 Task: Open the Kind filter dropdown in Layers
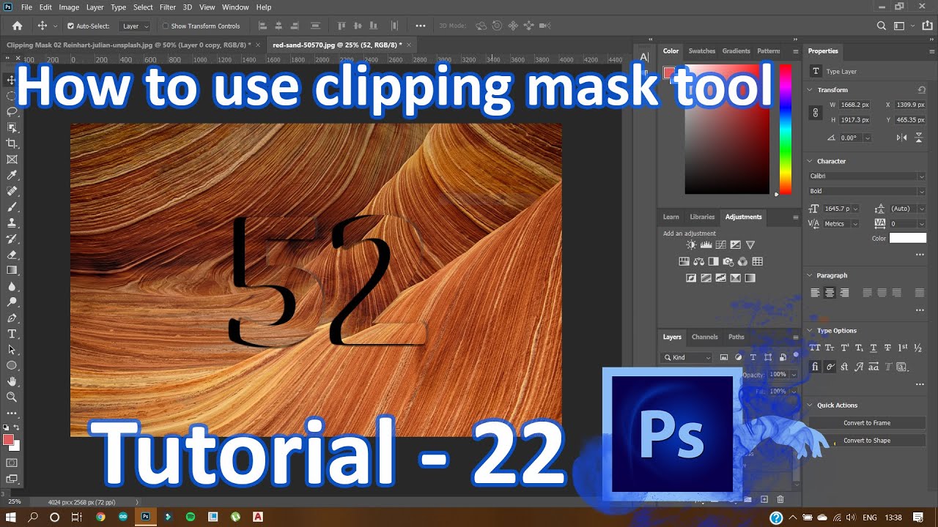point(687,357)
